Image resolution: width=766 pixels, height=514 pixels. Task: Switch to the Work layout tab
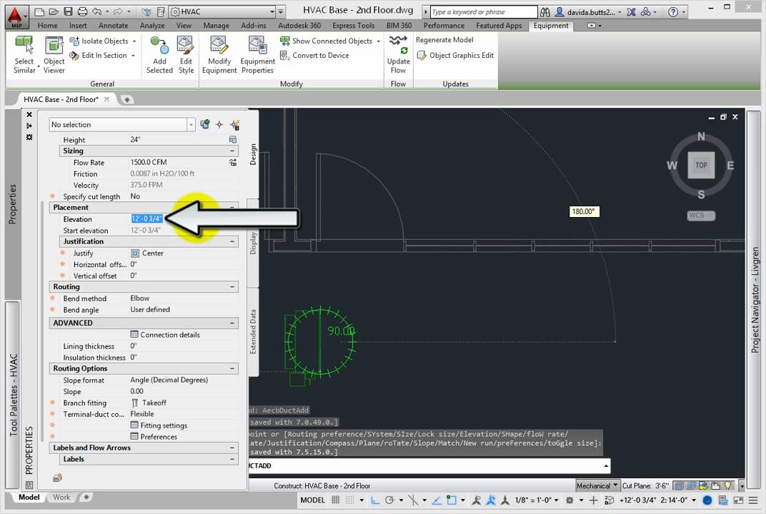coord(61,497)
